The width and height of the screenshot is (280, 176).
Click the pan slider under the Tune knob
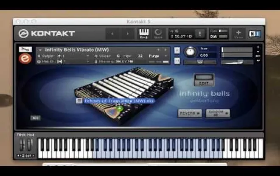200,62
